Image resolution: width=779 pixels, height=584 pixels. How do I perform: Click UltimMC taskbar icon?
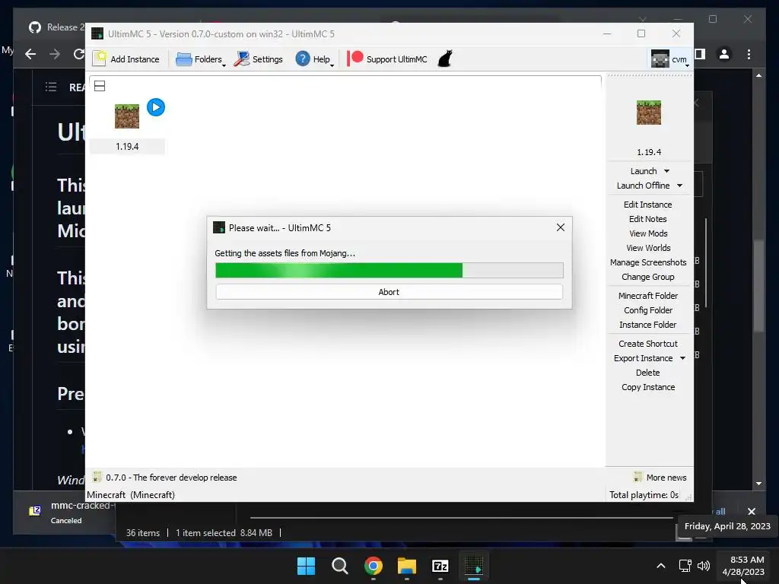pos(474,566)
